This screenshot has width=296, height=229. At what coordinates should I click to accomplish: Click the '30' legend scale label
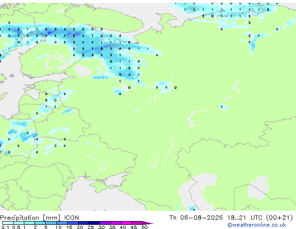101,227
